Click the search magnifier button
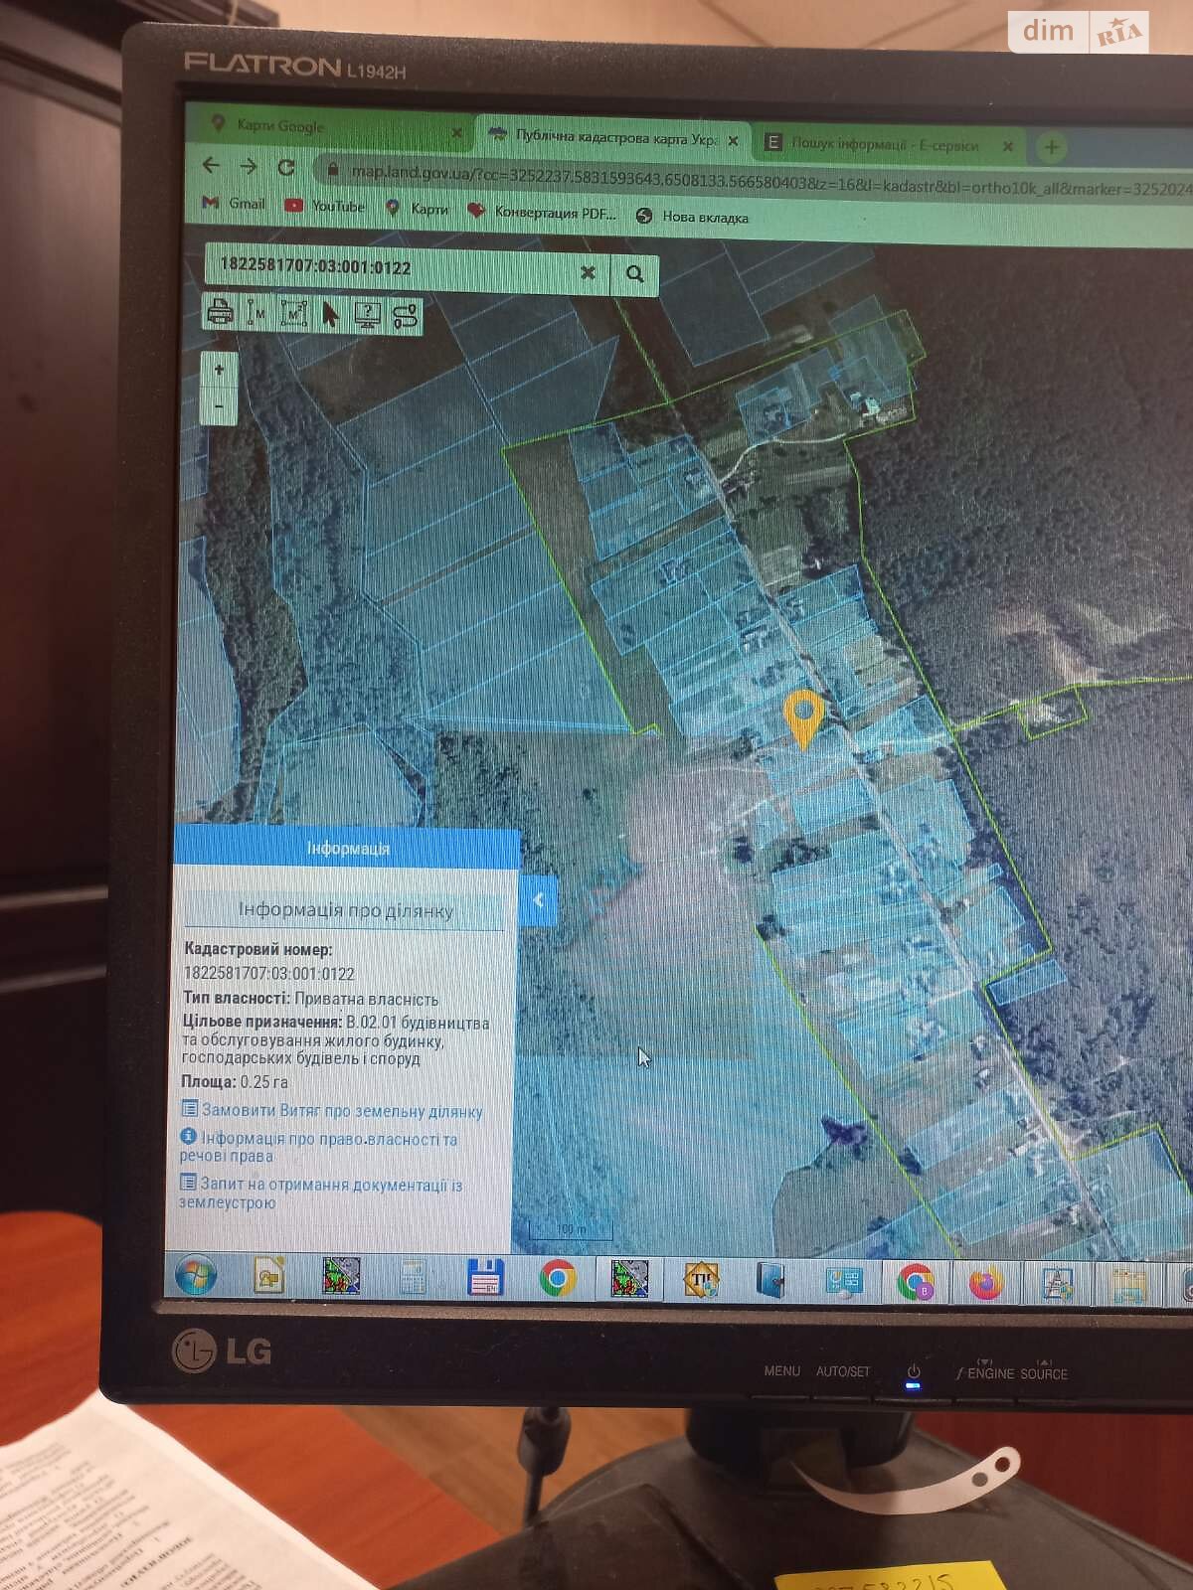Viewport: 1193px width, 1590px height. point(634,273)
